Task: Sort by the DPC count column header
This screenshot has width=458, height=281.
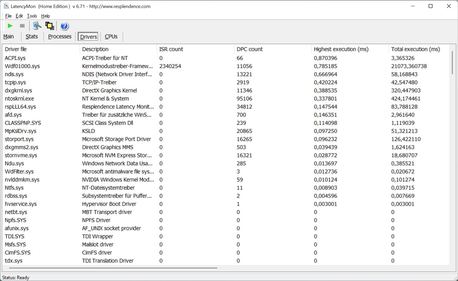Action: (249, 49)
